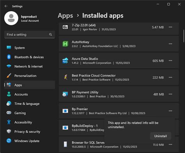
Task: Click the Bp Premier app icon
Action: (65, 111)
